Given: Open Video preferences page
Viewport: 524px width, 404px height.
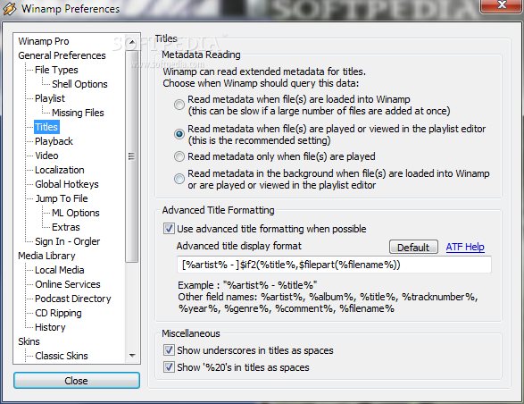Looking at the screenshot, I should (46, 156).
